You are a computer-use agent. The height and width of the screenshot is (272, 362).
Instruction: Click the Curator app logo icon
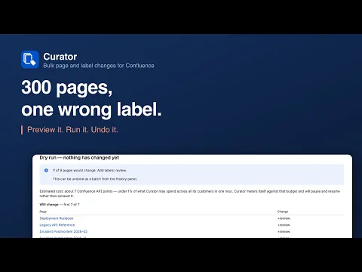[x=30, y=60]
